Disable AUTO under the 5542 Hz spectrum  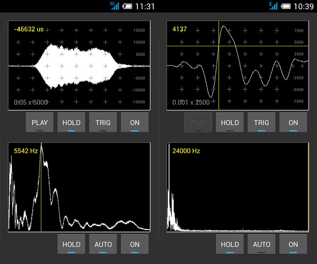pos(103,244)
